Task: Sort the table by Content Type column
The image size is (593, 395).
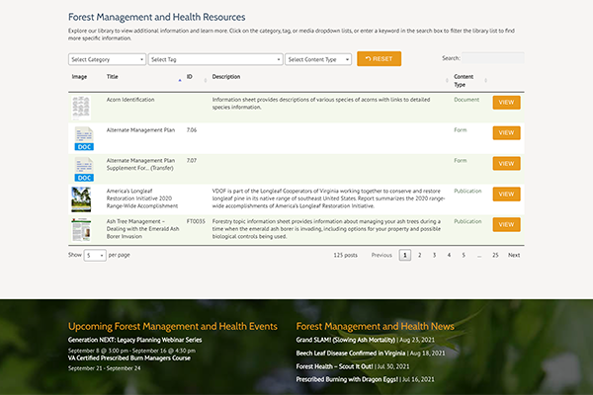Action: (464, 81)
